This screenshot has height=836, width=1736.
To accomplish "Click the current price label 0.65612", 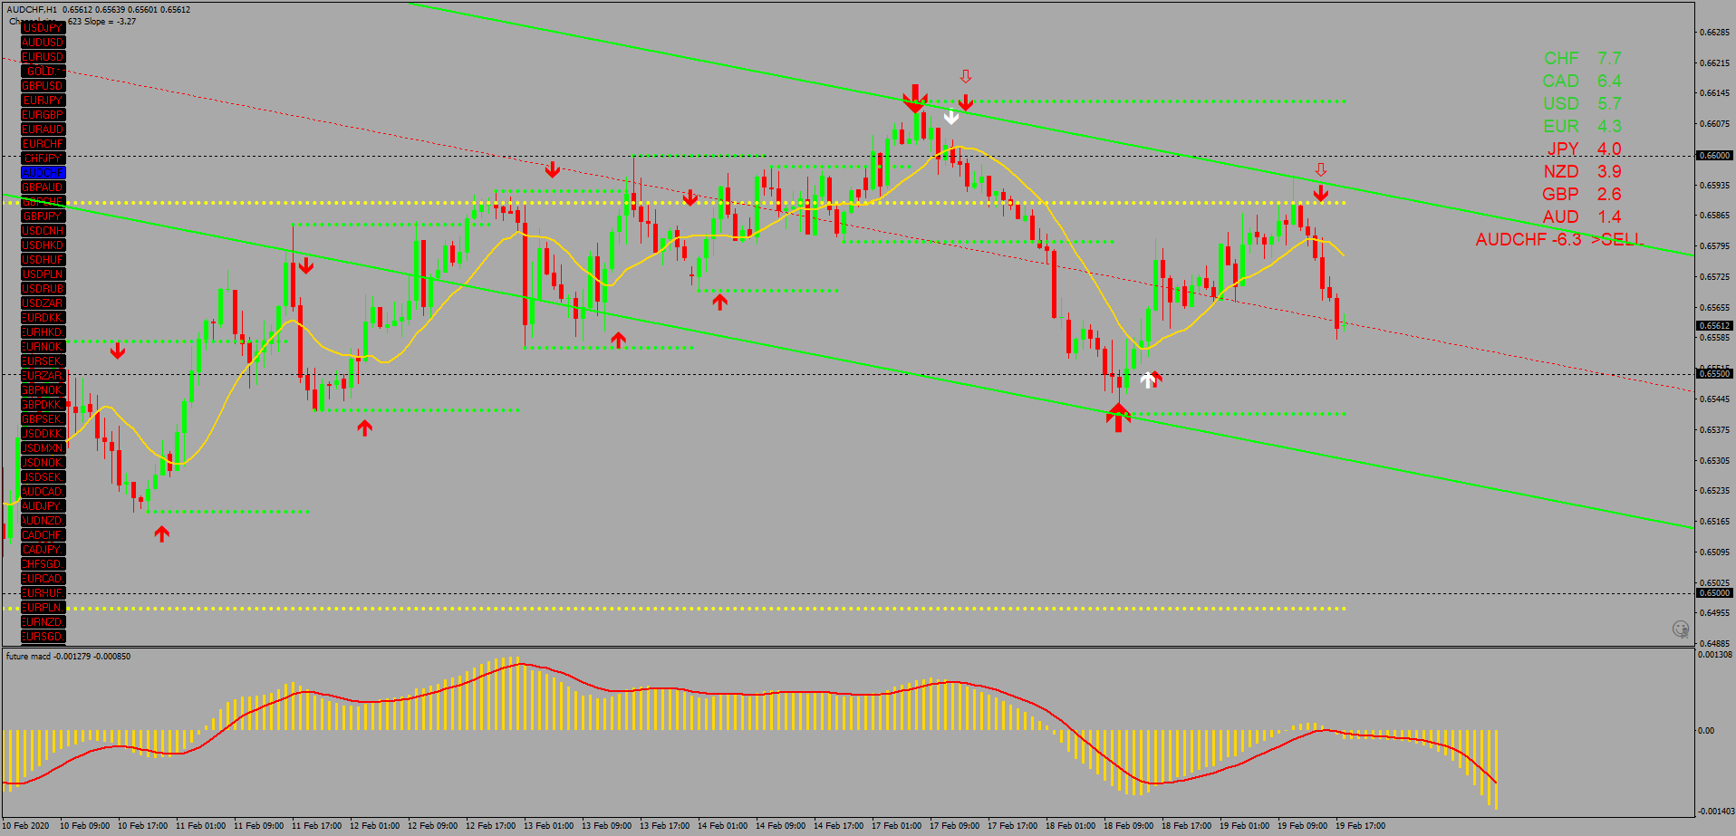I will tap(1714, 326).
